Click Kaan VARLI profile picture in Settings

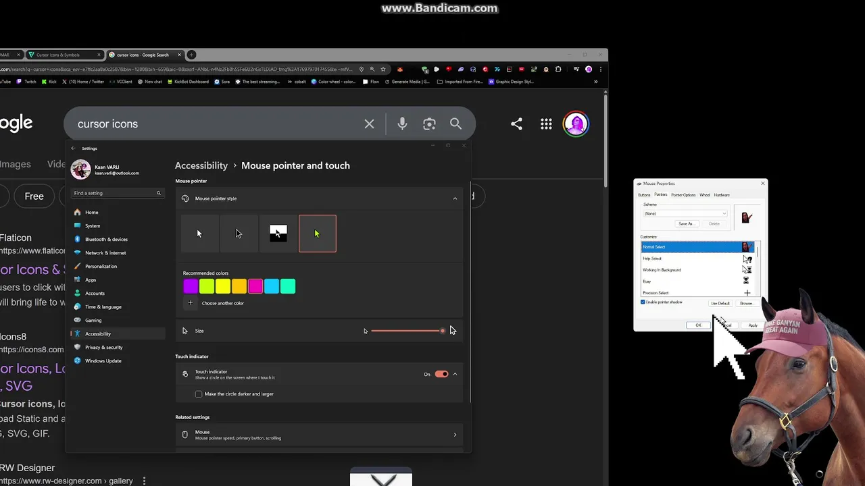(x=80, y=169)
